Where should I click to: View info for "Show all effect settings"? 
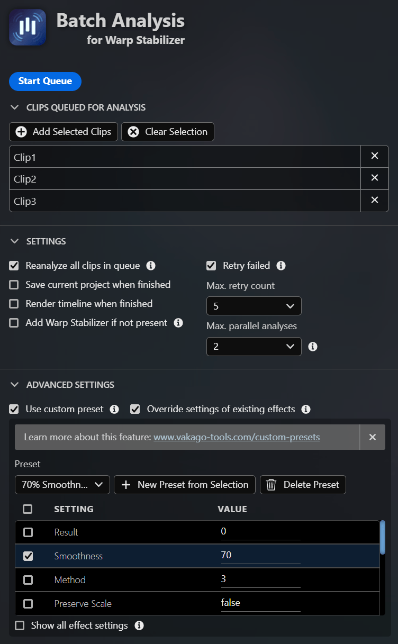point(139,625)
